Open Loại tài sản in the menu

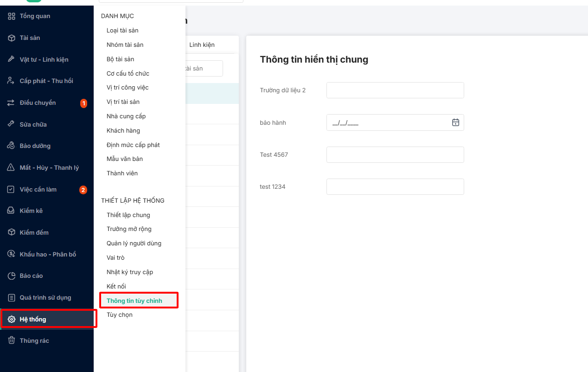pos(122,31)
